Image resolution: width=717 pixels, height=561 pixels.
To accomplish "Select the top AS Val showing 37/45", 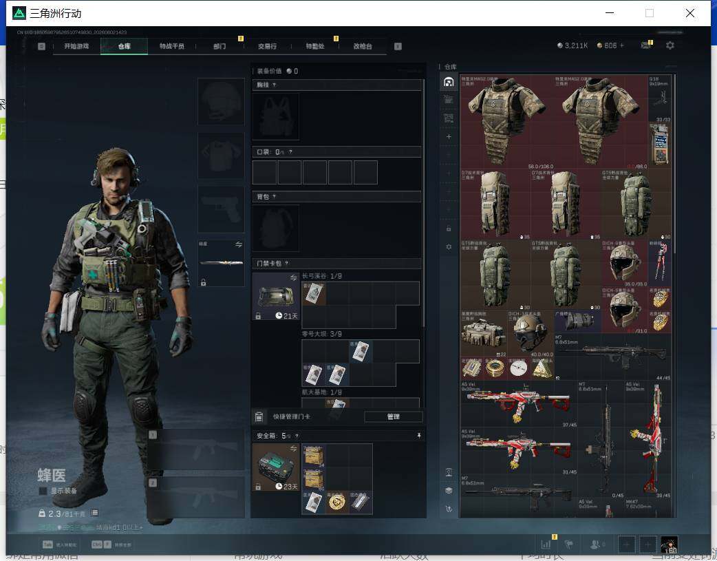I will click(519, 404).
